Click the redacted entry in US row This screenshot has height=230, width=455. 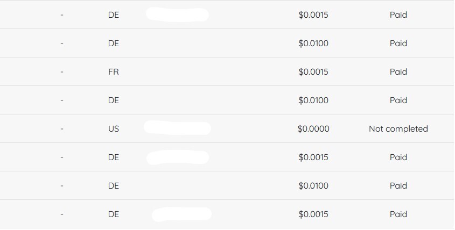click(x=177, y=128)
